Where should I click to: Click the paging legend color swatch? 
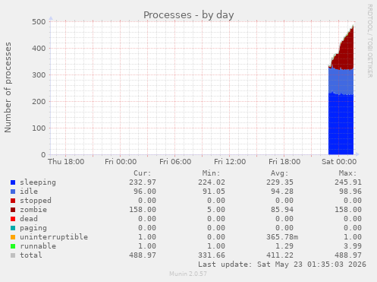pos(13,228)
